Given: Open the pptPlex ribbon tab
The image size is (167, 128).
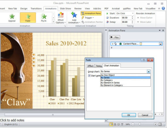Looking at the screenshot, I should tap(127, 9).
